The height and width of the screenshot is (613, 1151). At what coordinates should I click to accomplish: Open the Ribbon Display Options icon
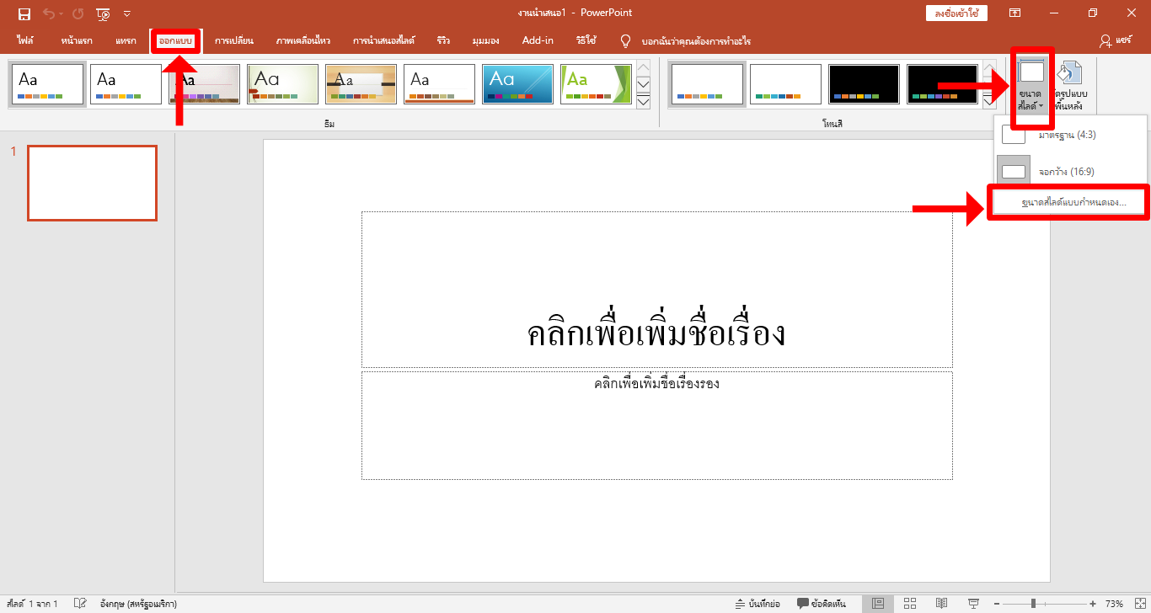coord(1015,13)
